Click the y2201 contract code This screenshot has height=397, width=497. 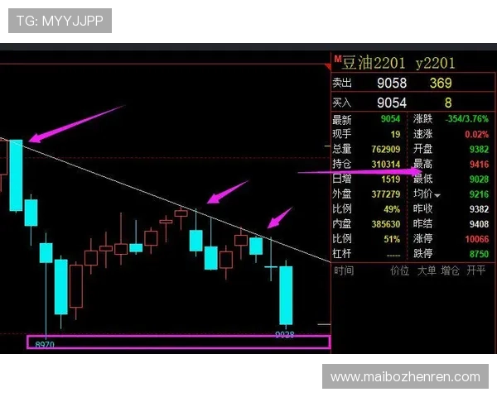tap(435, 63)
